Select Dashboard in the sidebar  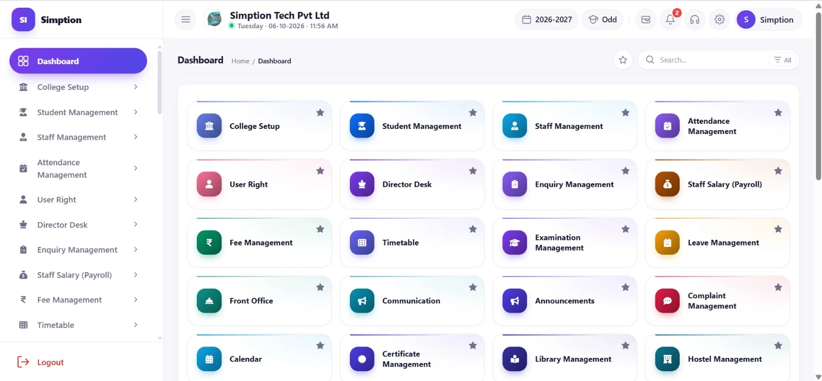click(x=78, y=61)
